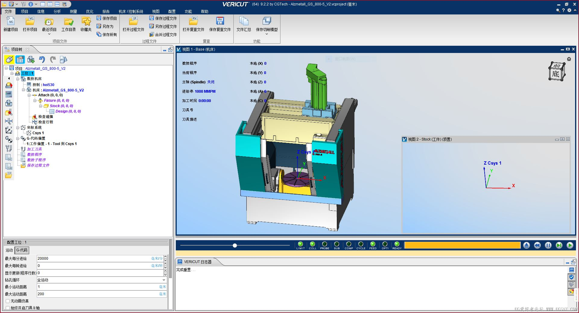This screenshot has width=579, height=313.
Task: Click the COLL collision status light
Action: (312, 244)
